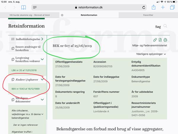Tap the reader view icon in address bar
Image resolution: width=178 pixels, height=134 pixels.
35,7
